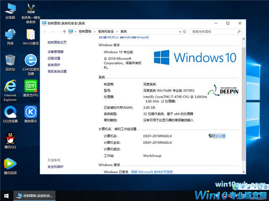Click the vertical scrollbar thumb

click(x=244, y=104)
